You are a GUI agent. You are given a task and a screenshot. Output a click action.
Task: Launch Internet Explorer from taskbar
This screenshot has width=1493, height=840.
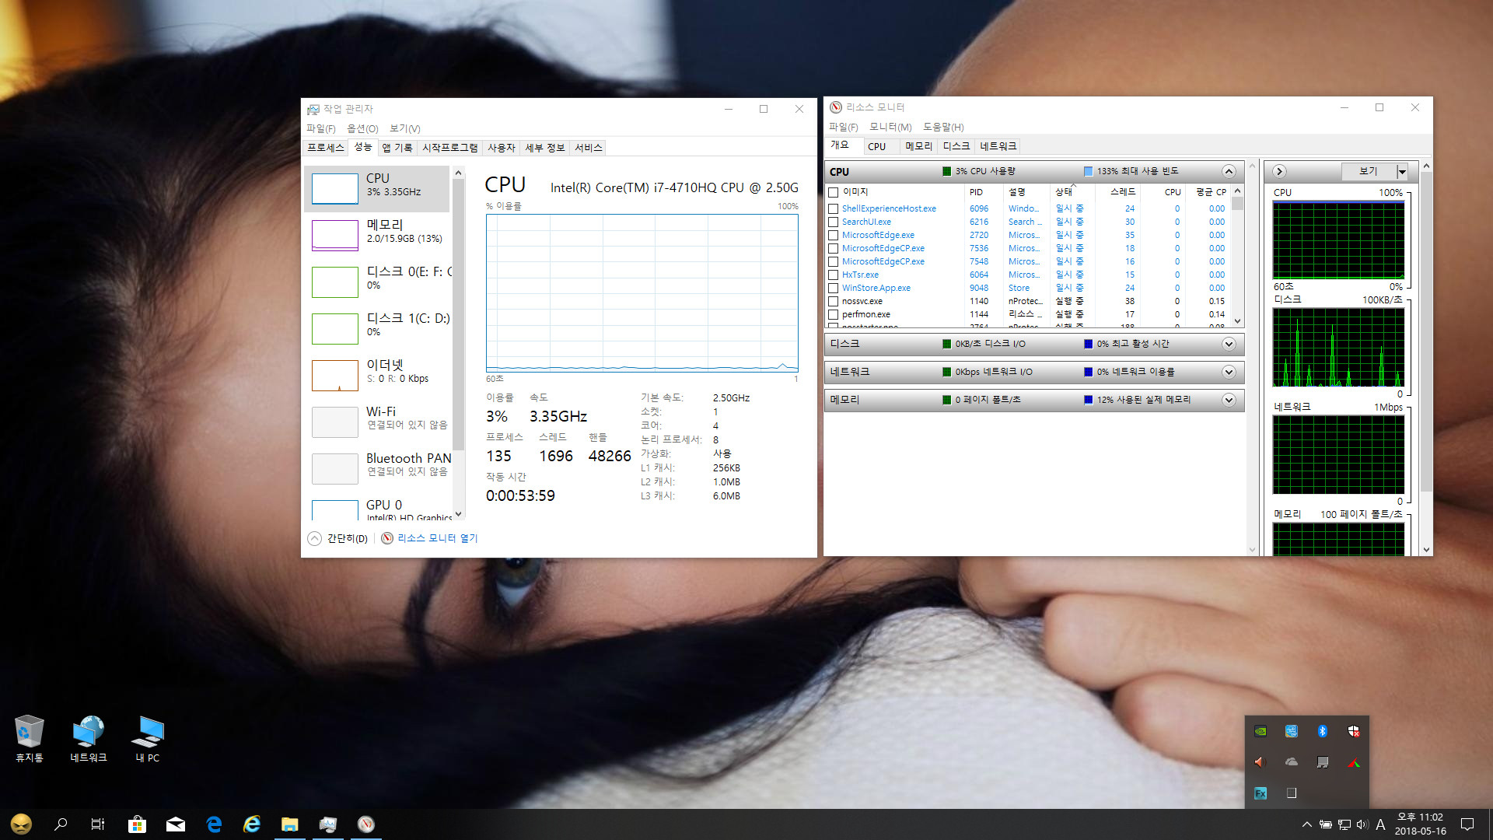252,824
